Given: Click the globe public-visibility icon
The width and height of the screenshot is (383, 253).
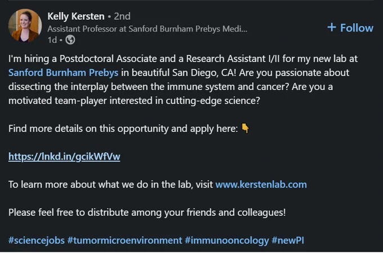Looking at the screenshot, I should point(70,40).
